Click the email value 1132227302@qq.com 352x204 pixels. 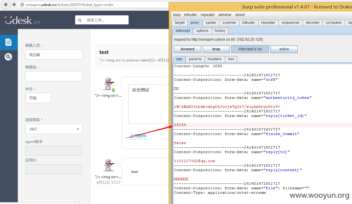[194, 161]
